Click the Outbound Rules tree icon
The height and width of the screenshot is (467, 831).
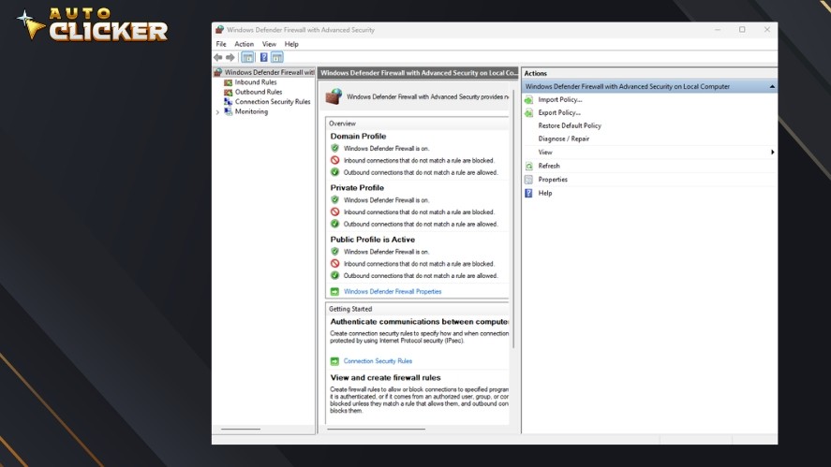coord(229,92)
